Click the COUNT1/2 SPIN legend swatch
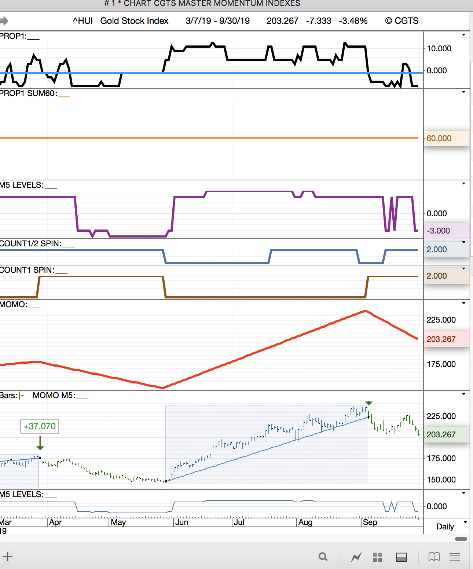 coord(69,246)
